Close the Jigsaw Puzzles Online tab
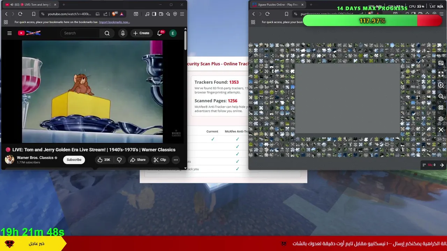447x251 pixels. tap(302, 5)
